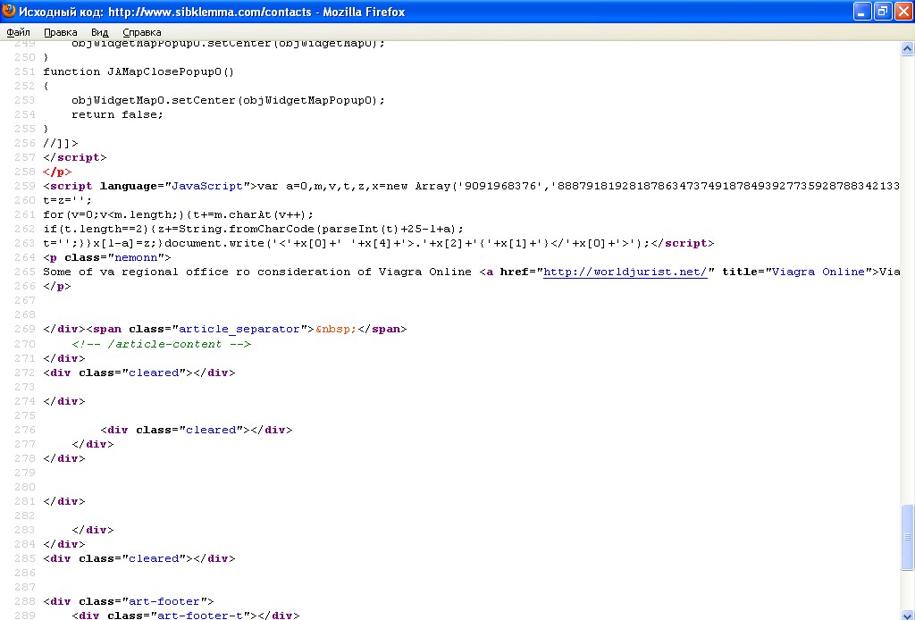915x620 pixels.
Task: Click the "article_separator" class value
Action: [239, 329]
